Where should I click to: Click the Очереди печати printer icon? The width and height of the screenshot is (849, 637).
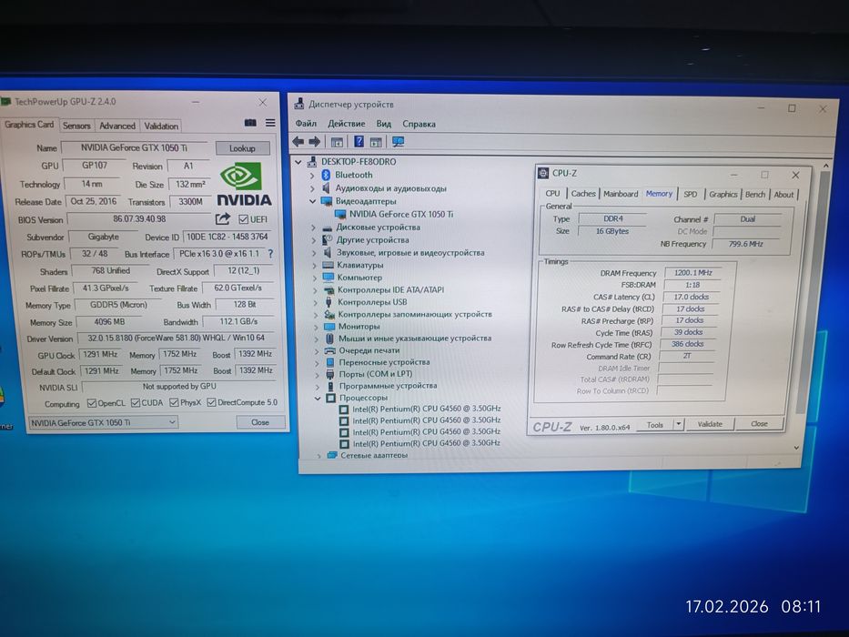(x=329, y=350)
